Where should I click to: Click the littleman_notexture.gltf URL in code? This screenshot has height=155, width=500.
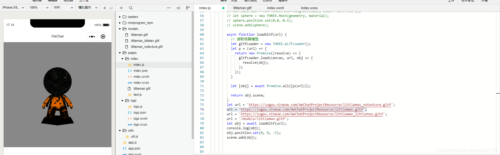[320, 105]
